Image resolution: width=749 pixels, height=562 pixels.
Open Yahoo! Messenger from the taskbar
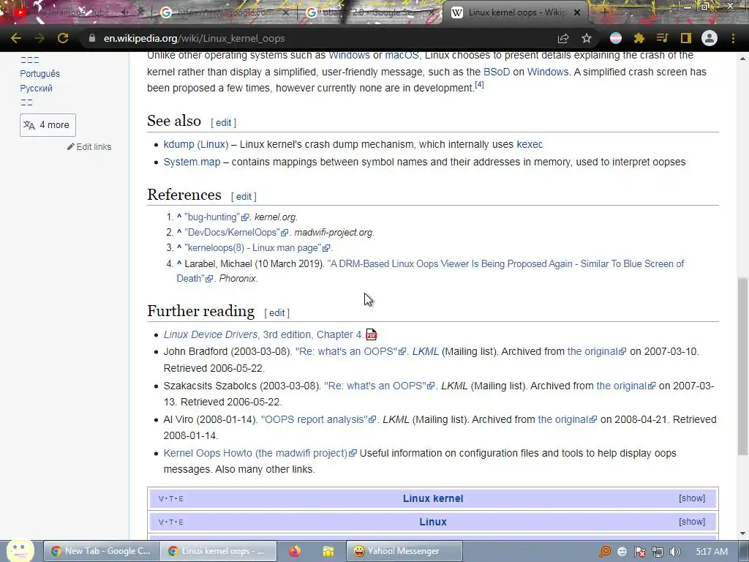point(404,551)
